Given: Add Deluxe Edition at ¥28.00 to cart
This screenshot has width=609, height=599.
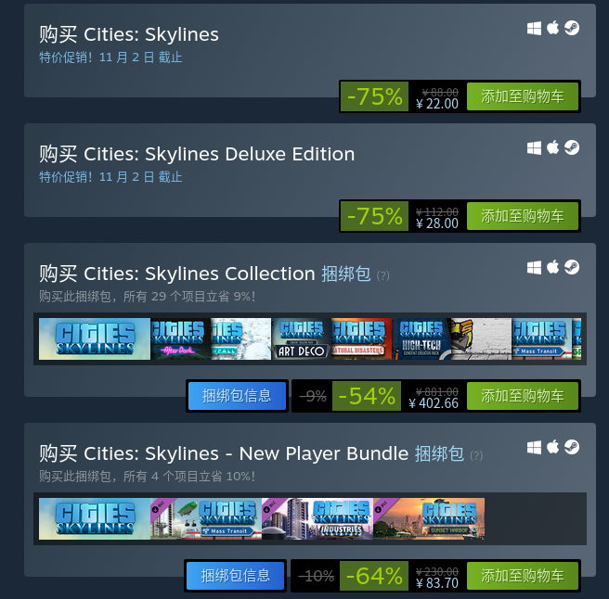Looking at the screenshot, I should [523, 216].
